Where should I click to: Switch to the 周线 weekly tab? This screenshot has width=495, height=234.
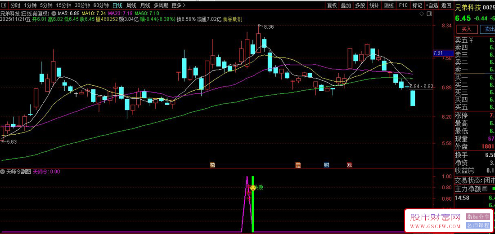pos(131,5)
